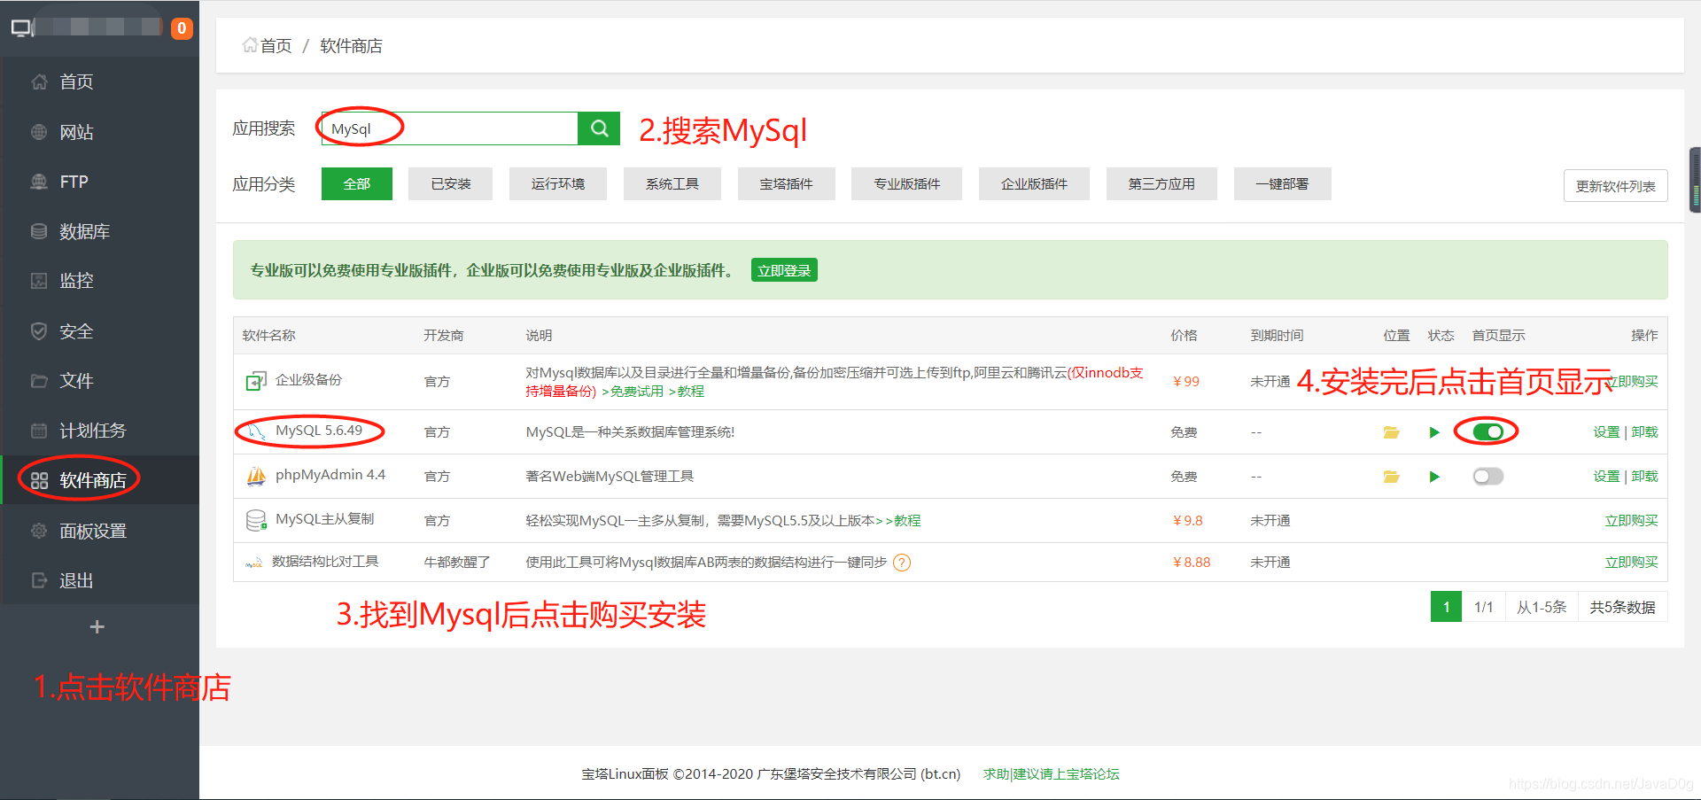Toggle phpMyAdmin 4.4 homepage display switch
The image size is (1701, 800).
(x=1488, y=477)
